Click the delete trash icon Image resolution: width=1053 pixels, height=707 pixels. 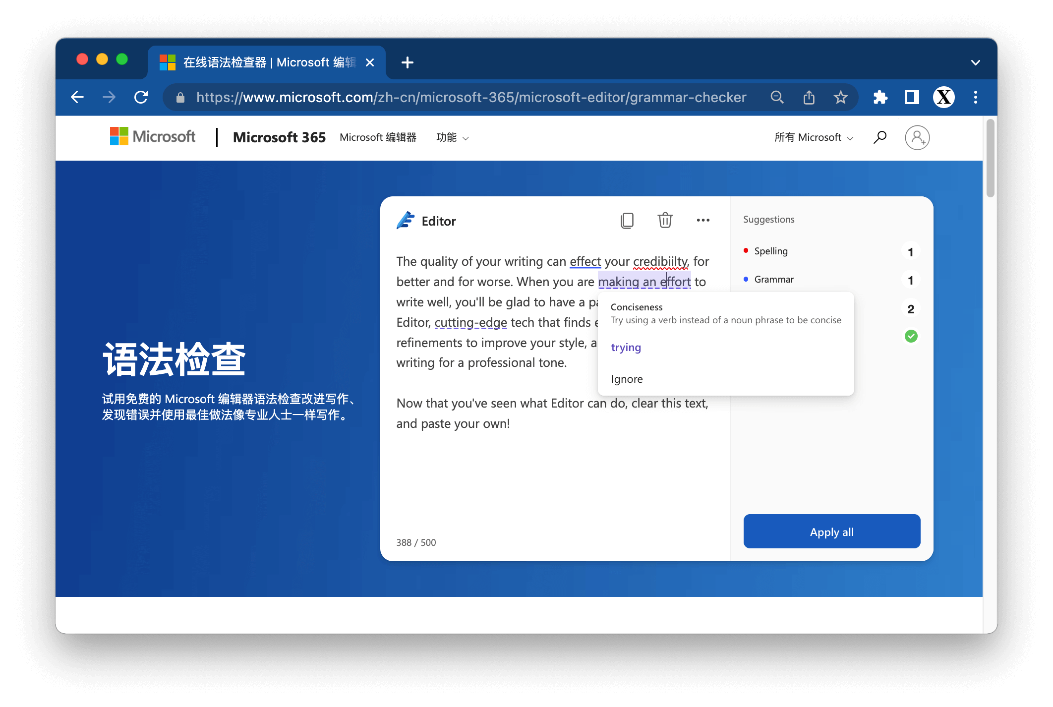tap(665, 221)
